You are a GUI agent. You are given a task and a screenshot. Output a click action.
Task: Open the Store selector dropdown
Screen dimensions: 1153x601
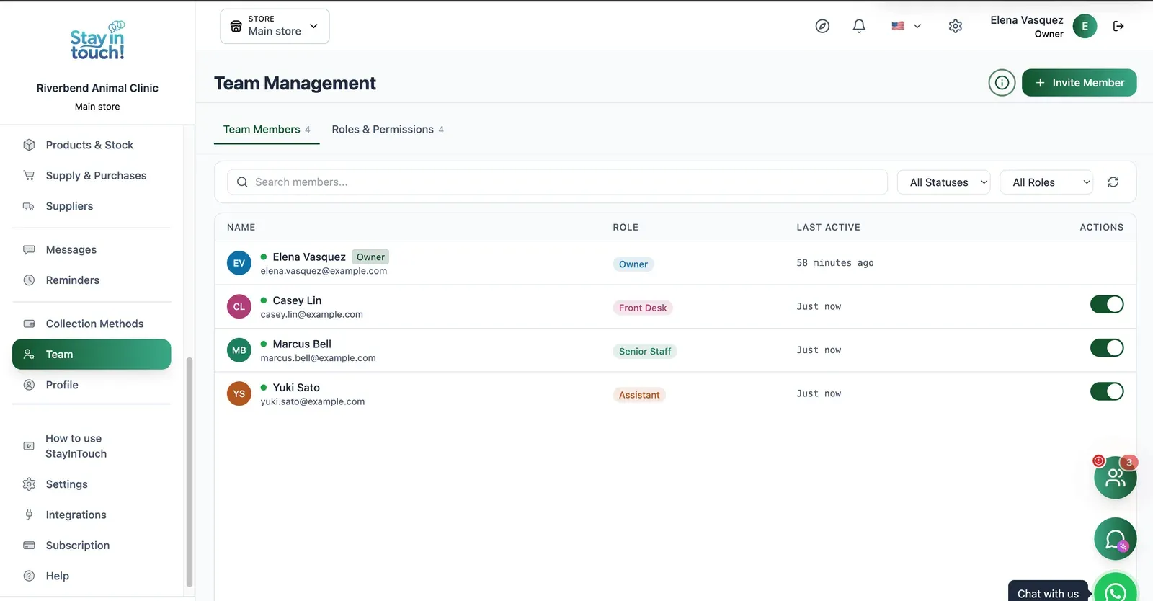[275, 26]
